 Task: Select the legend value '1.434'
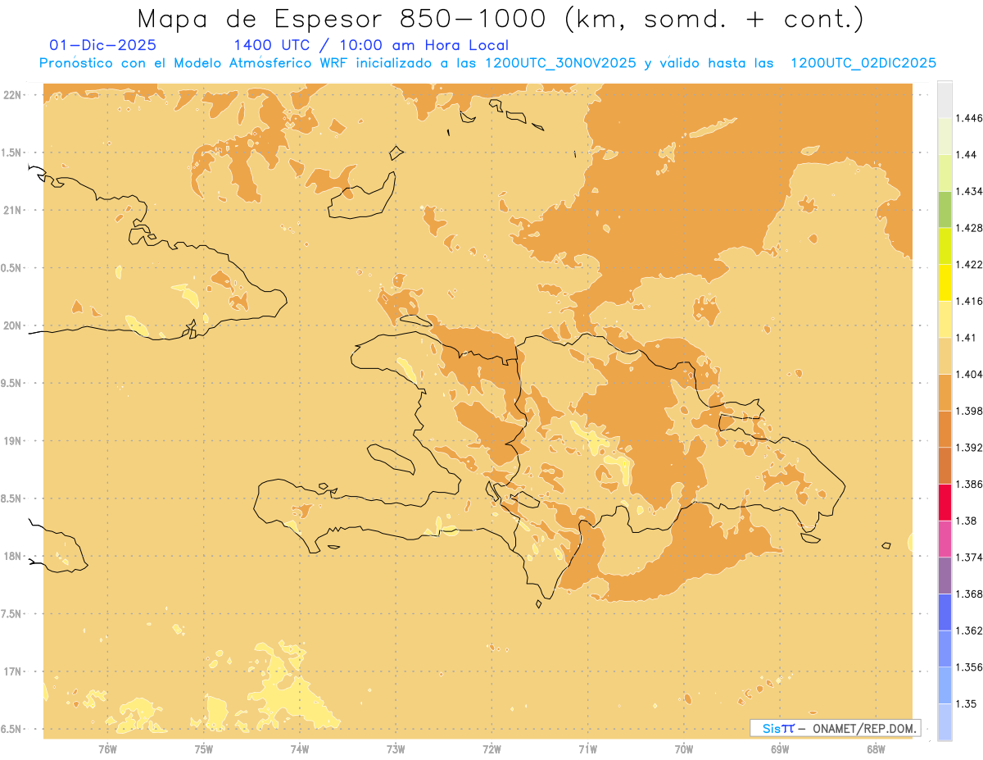[x=969, y=191]
